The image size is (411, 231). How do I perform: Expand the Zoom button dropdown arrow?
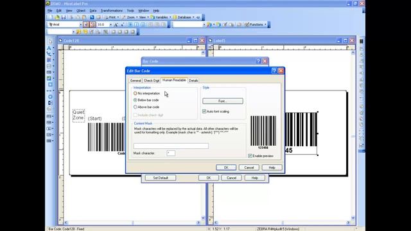(x=137, y=17)
